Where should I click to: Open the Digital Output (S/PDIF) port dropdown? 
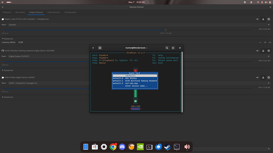click(139, 56)
